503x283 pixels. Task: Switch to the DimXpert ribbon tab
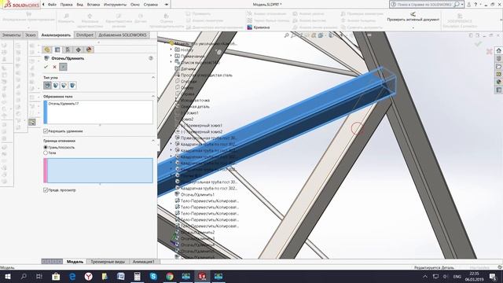pos(85,35)
